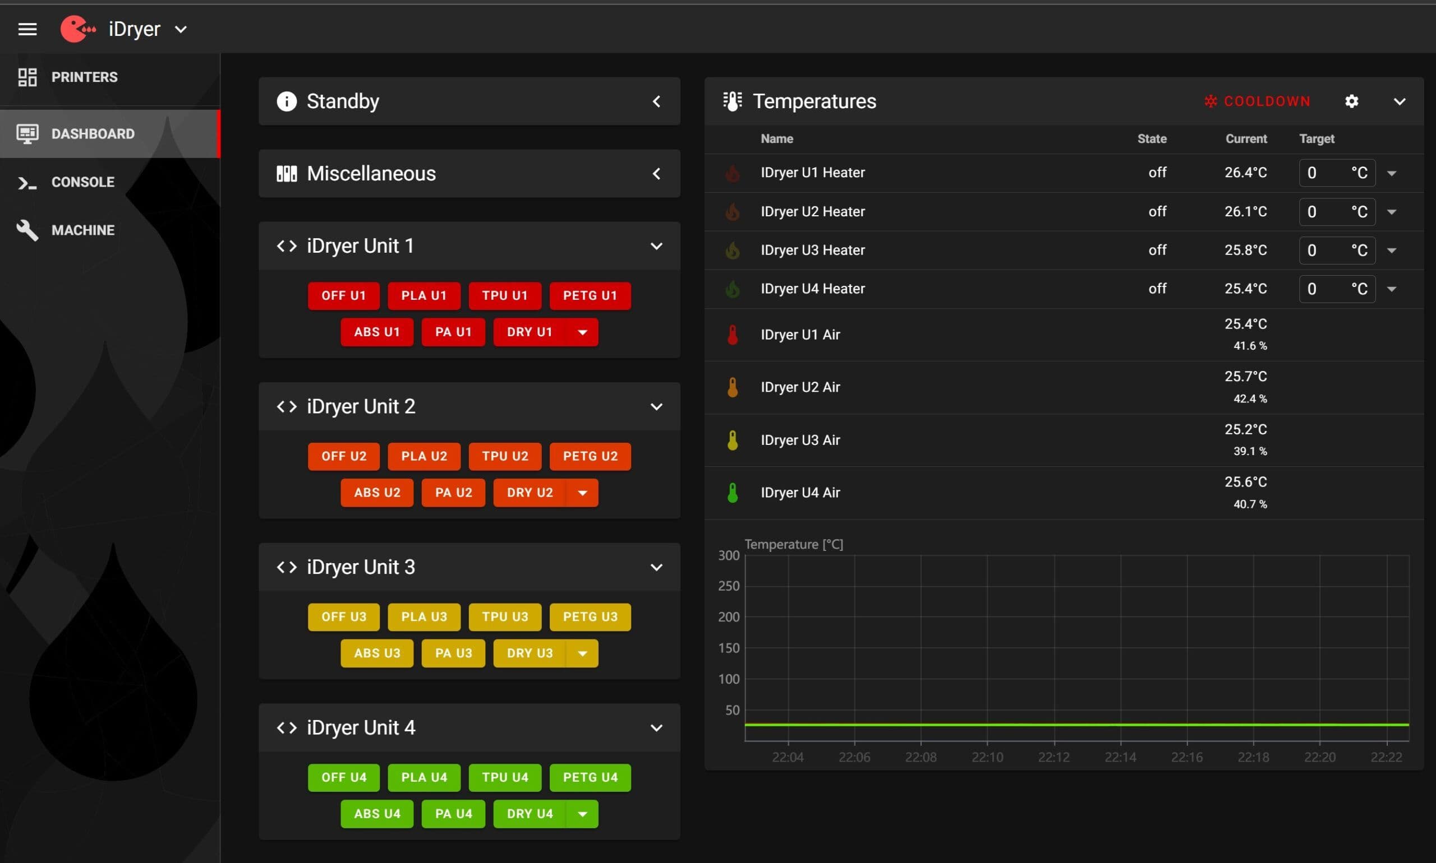Open DRY U1 dropdown arrow
The height and width of the screenshot is (863, 1436).
pos(582,332)
